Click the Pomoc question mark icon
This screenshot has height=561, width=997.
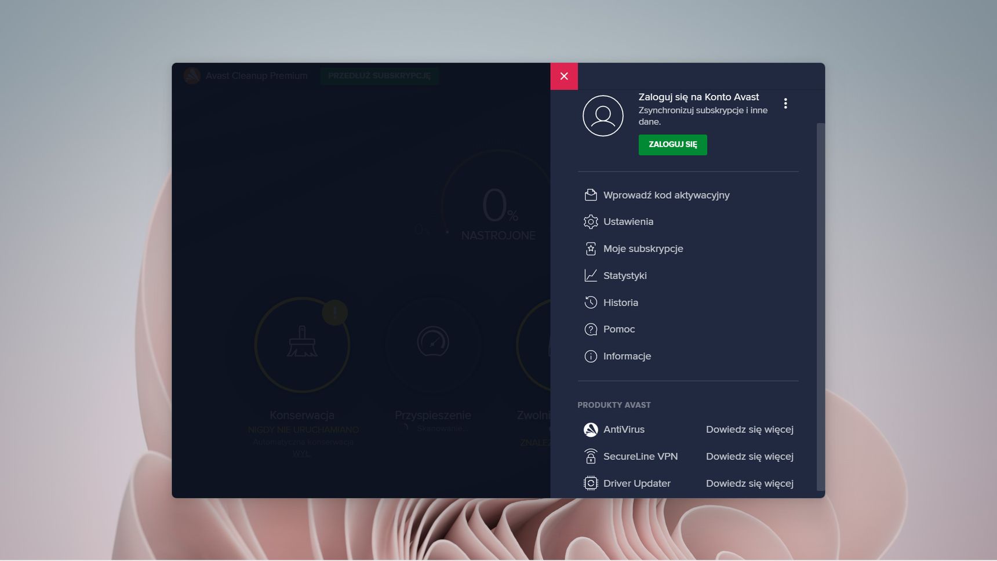pos(591,329)
